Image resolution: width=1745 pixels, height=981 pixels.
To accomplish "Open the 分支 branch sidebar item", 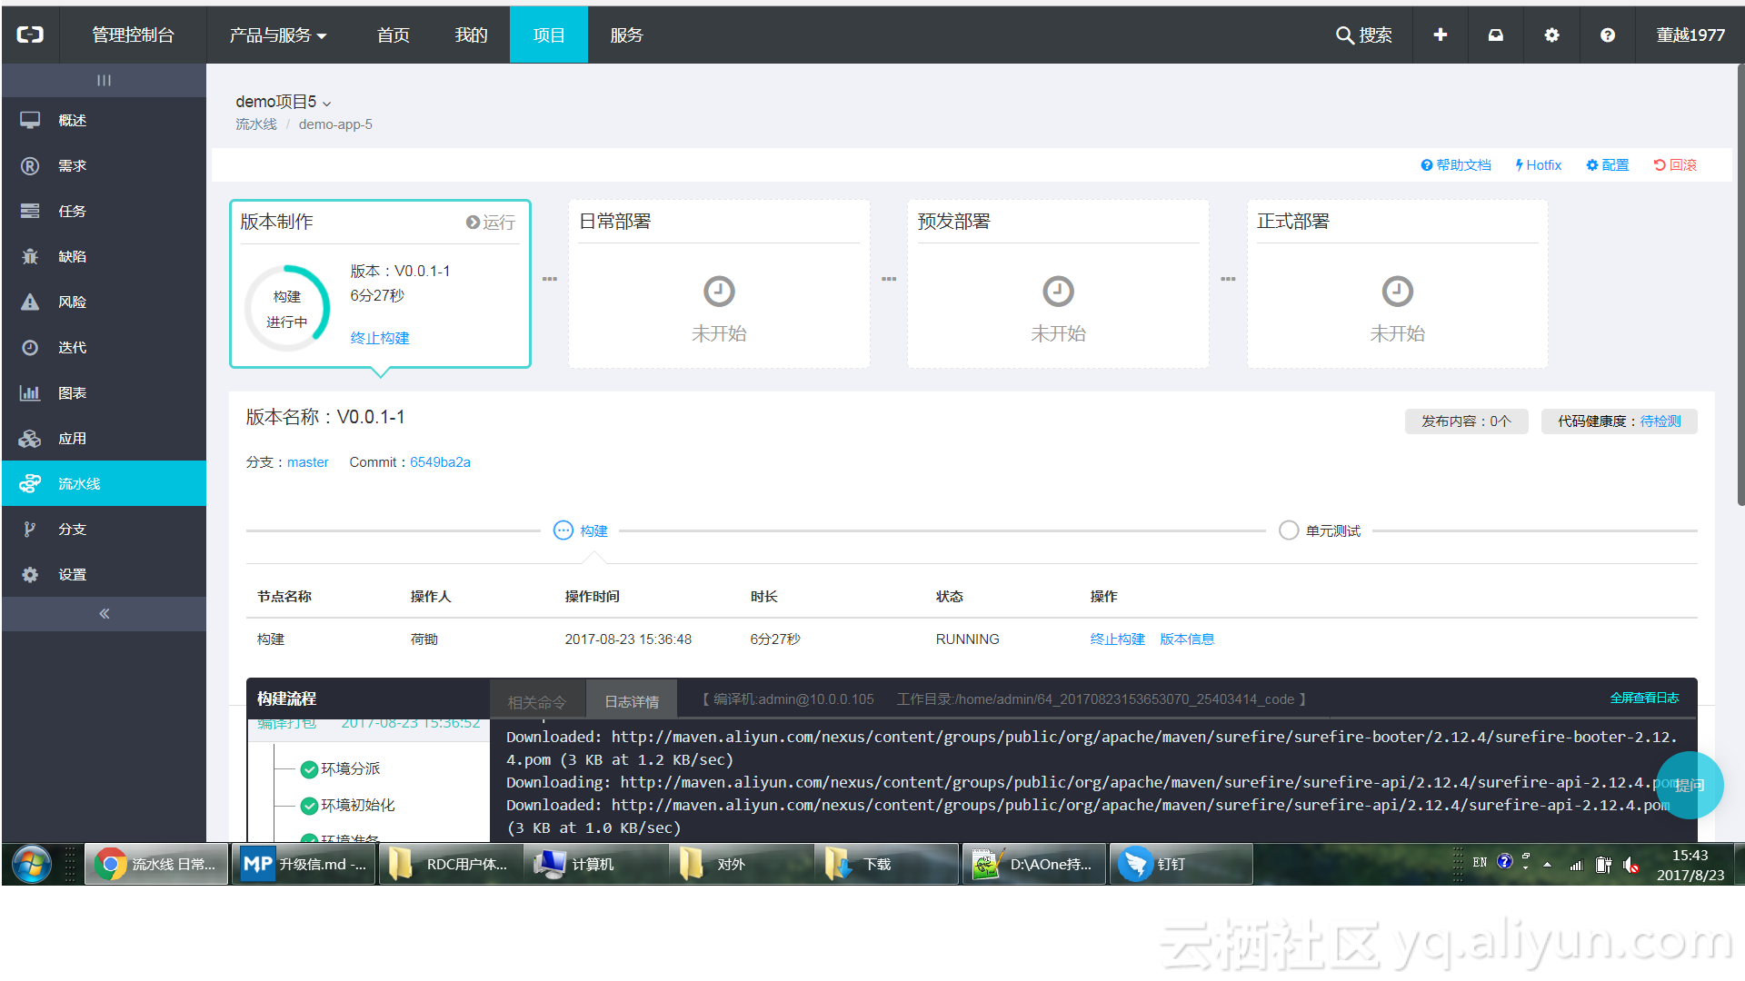I will (x=104, y=529).
